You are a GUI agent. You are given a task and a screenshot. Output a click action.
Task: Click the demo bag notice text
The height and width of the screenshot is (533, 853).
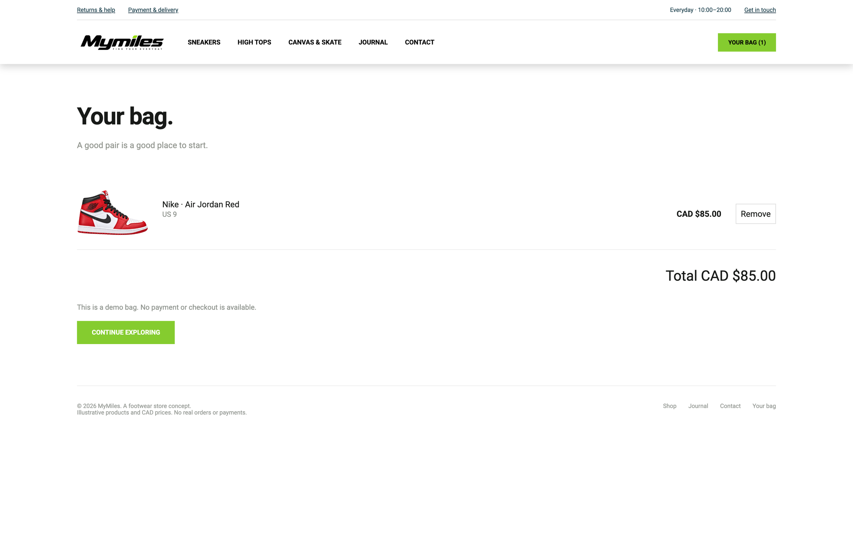[167, 307]
